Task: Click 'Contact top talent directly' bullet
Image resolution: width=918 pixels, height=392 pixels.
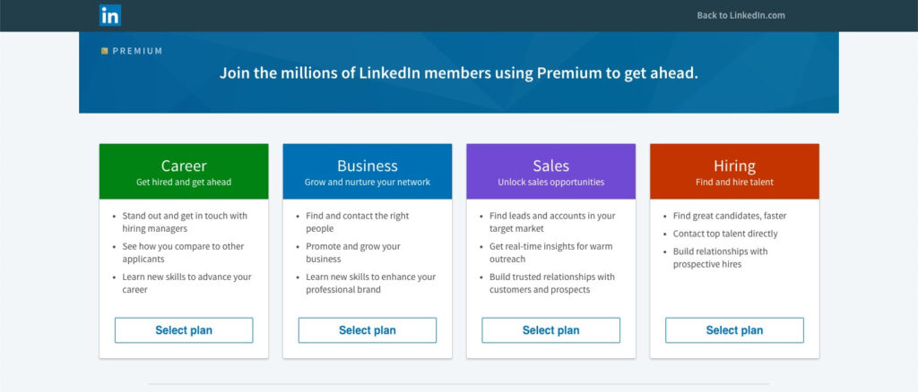Action: coord(725,234)
